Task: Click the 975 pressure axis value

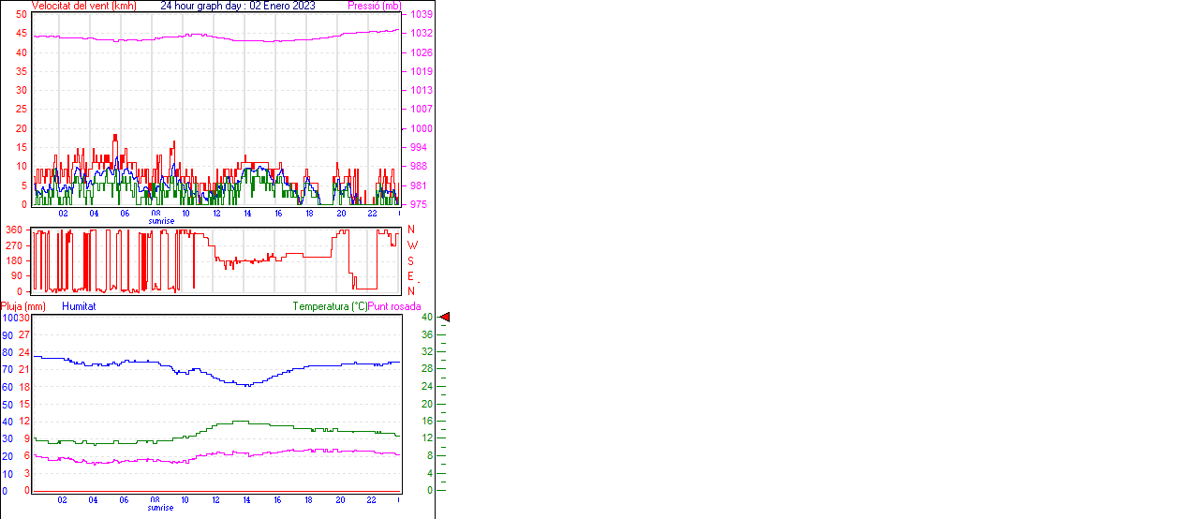Action: 419,204
